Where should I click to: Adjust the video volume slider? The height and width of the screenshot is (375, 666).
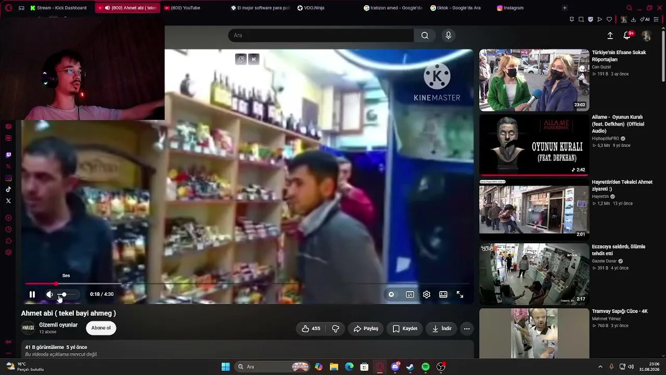click(66, 295)
